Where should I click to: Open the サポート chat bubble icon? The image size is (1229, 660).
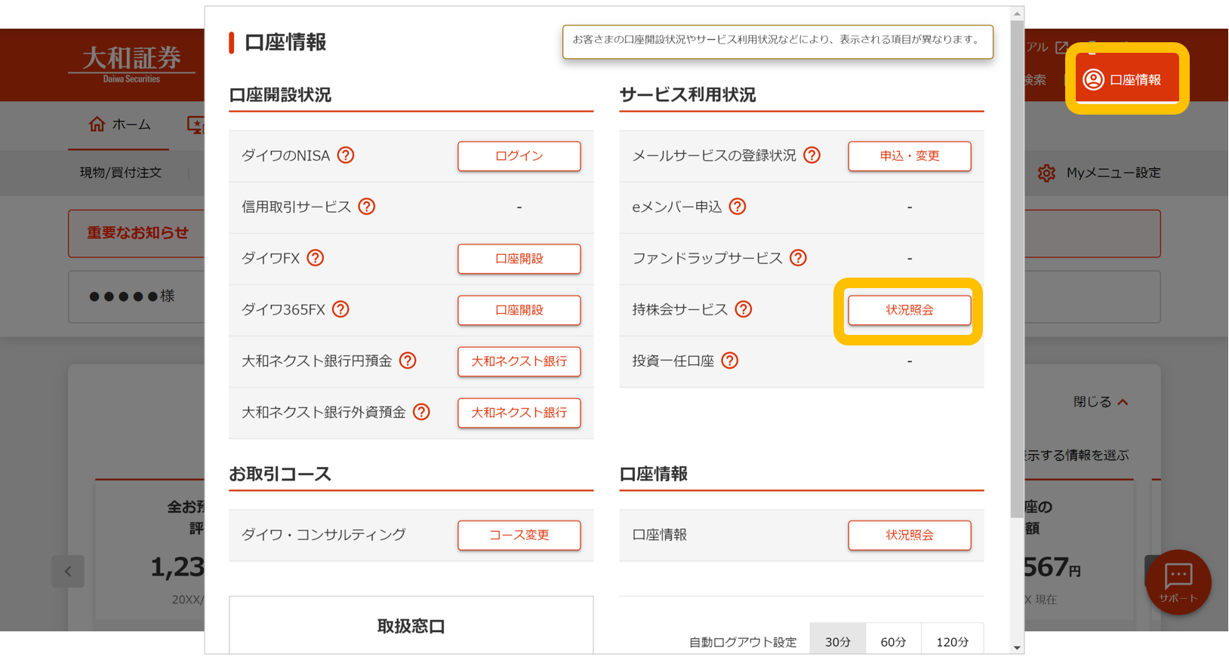1178,581
